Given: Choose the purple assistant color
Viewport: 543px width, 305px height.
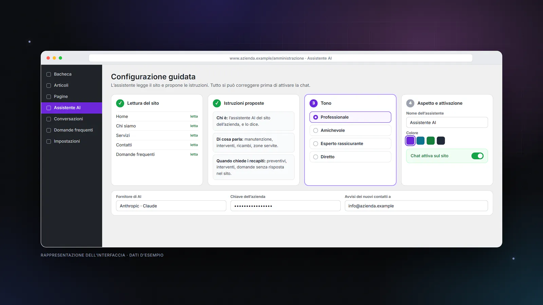Looking at the screenshot, I should (x=410, y=141).
